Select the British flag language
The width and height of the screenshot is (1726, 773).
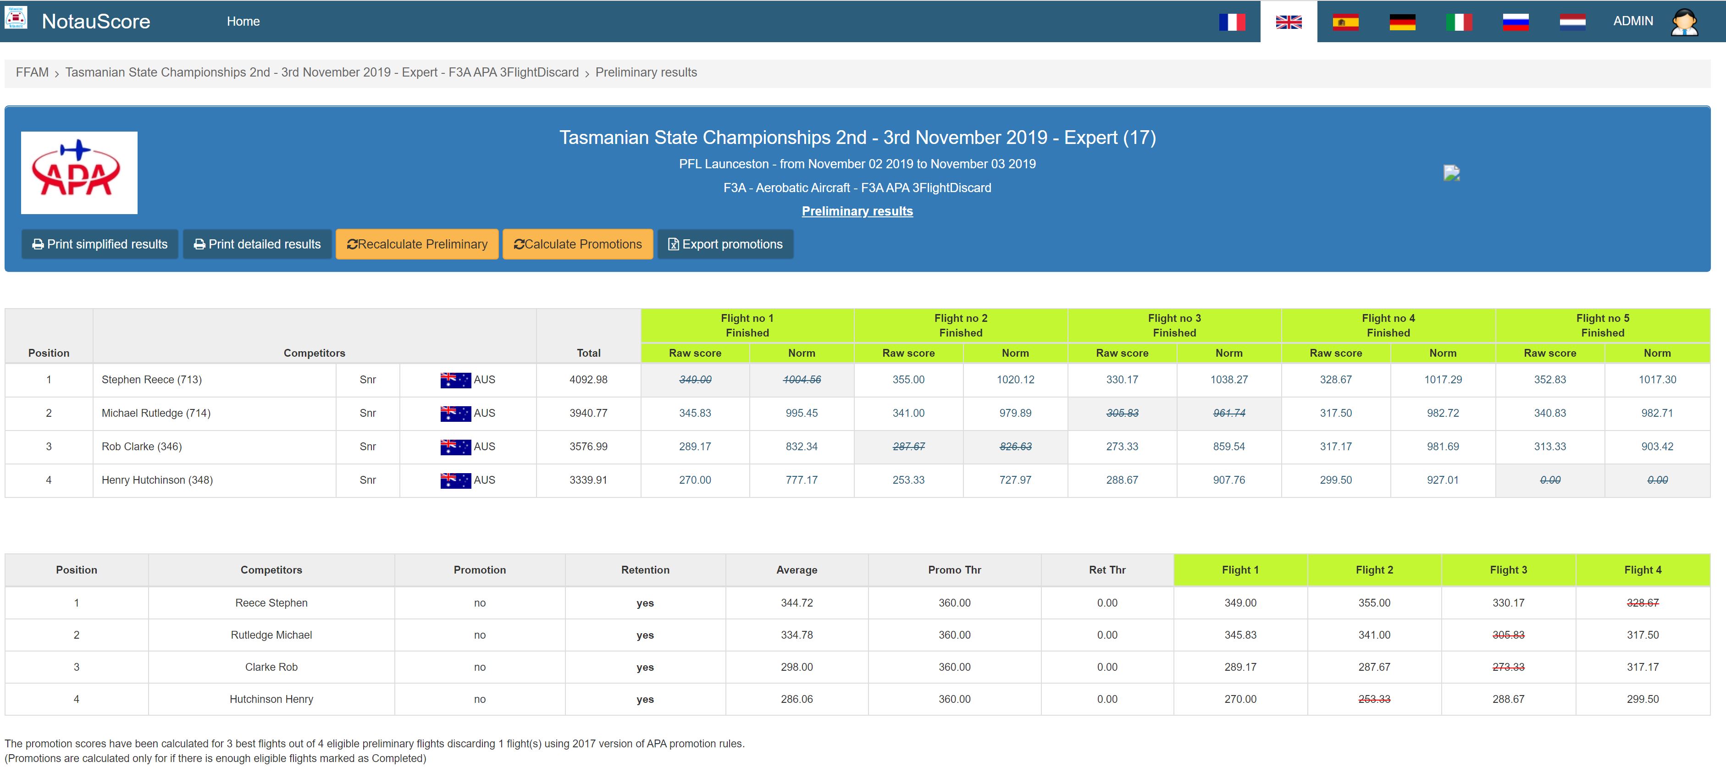tap(1289, 22)
